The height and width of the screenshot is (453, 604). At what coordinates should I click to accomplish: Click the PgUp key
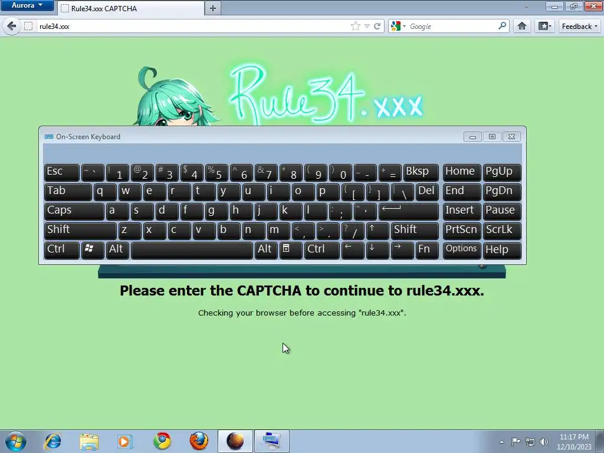click(x=502, y=172)
